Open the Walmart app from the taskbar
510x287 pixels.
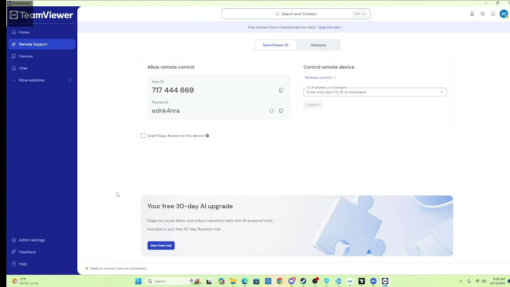[x=268, y=281]
